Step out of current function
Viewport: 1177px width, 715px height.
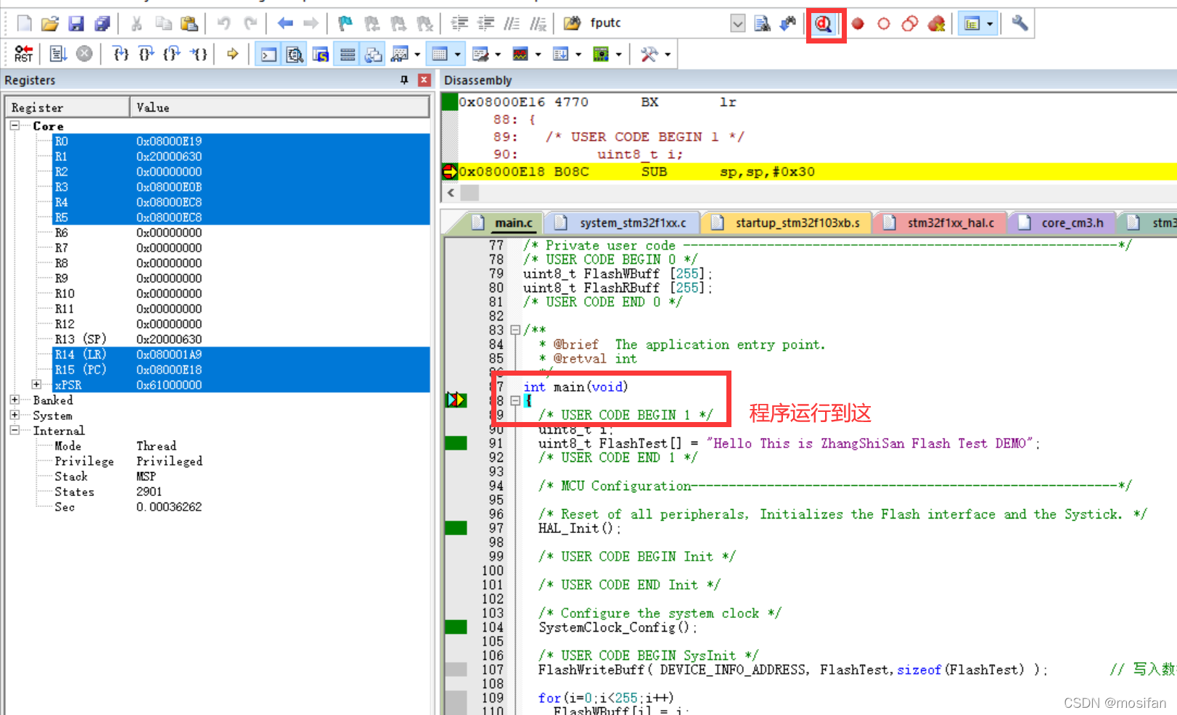coord(172,54)
